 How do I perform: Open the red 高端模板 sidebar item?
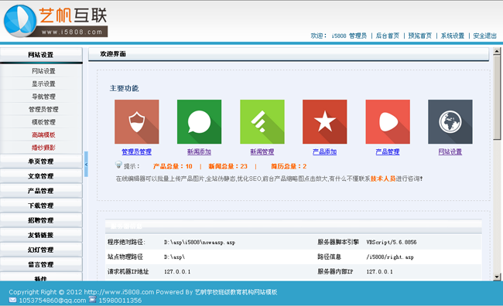pos(43,135)
